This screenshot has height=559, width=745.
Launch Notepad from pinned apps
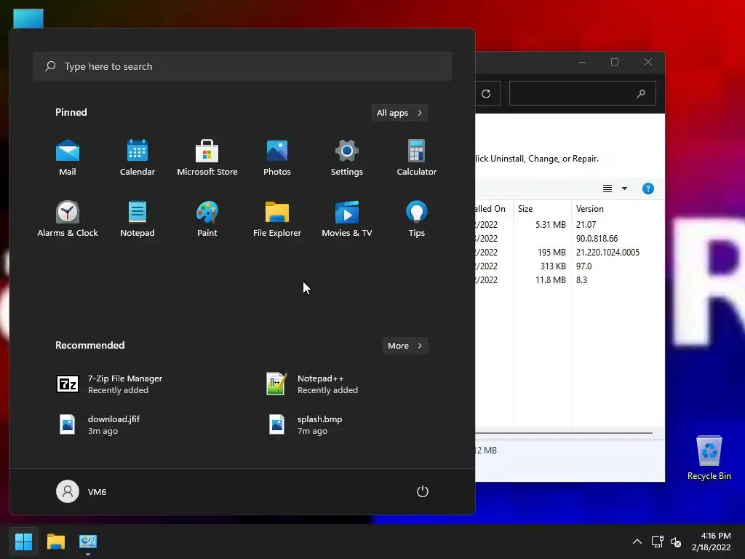point(138,218)
